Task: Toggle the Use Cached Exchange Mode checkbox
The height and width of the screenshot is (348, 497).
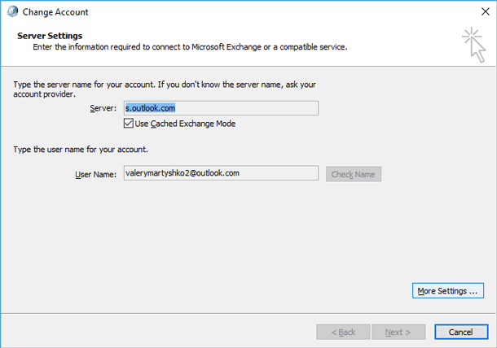Action: coord(129,124)
